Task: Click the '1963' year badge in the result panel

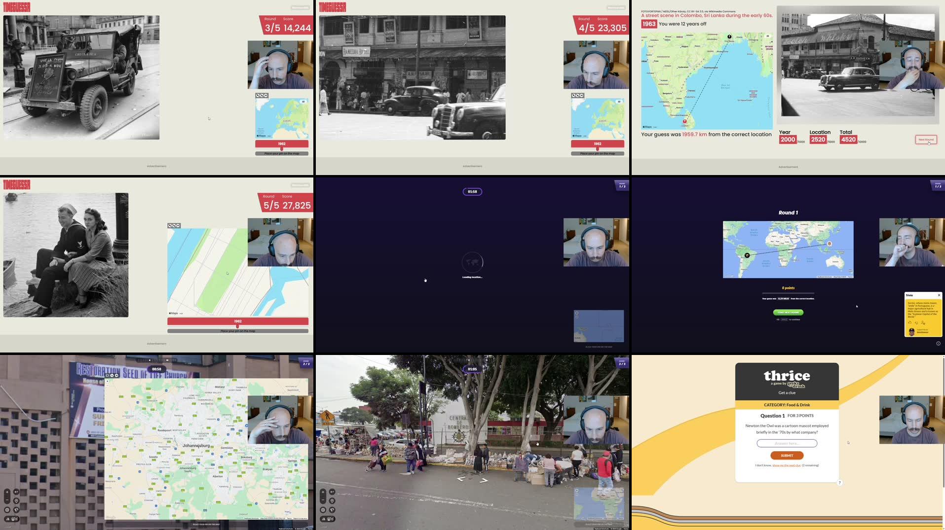Action: tap(649, 24)
